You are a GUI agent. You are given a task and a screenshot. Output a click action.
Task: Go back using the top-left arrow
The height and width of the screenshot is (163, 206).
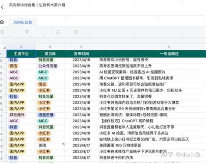coord(2,7)
